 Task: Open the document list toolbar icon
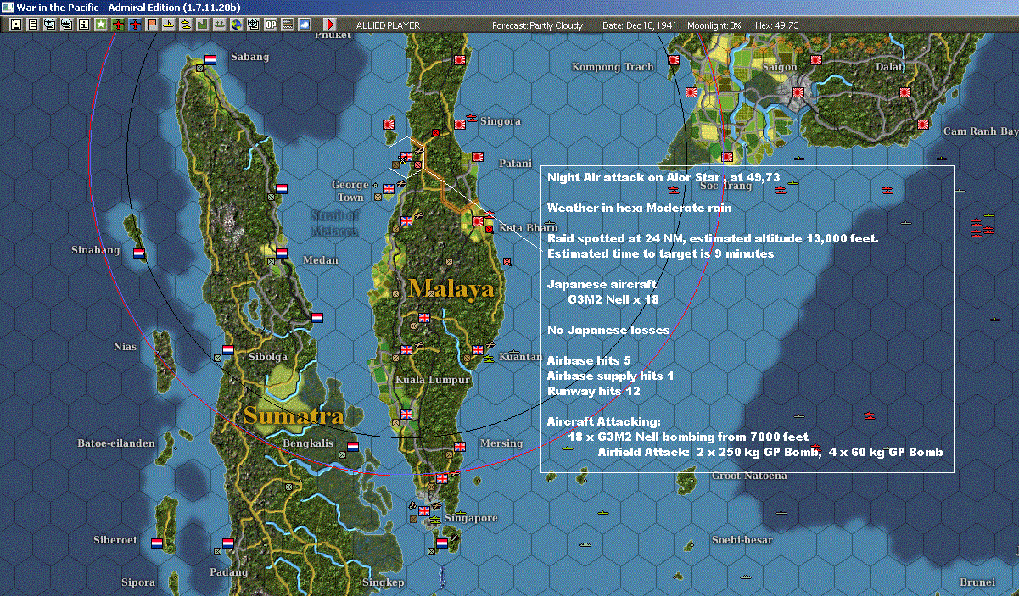[33, 25]
